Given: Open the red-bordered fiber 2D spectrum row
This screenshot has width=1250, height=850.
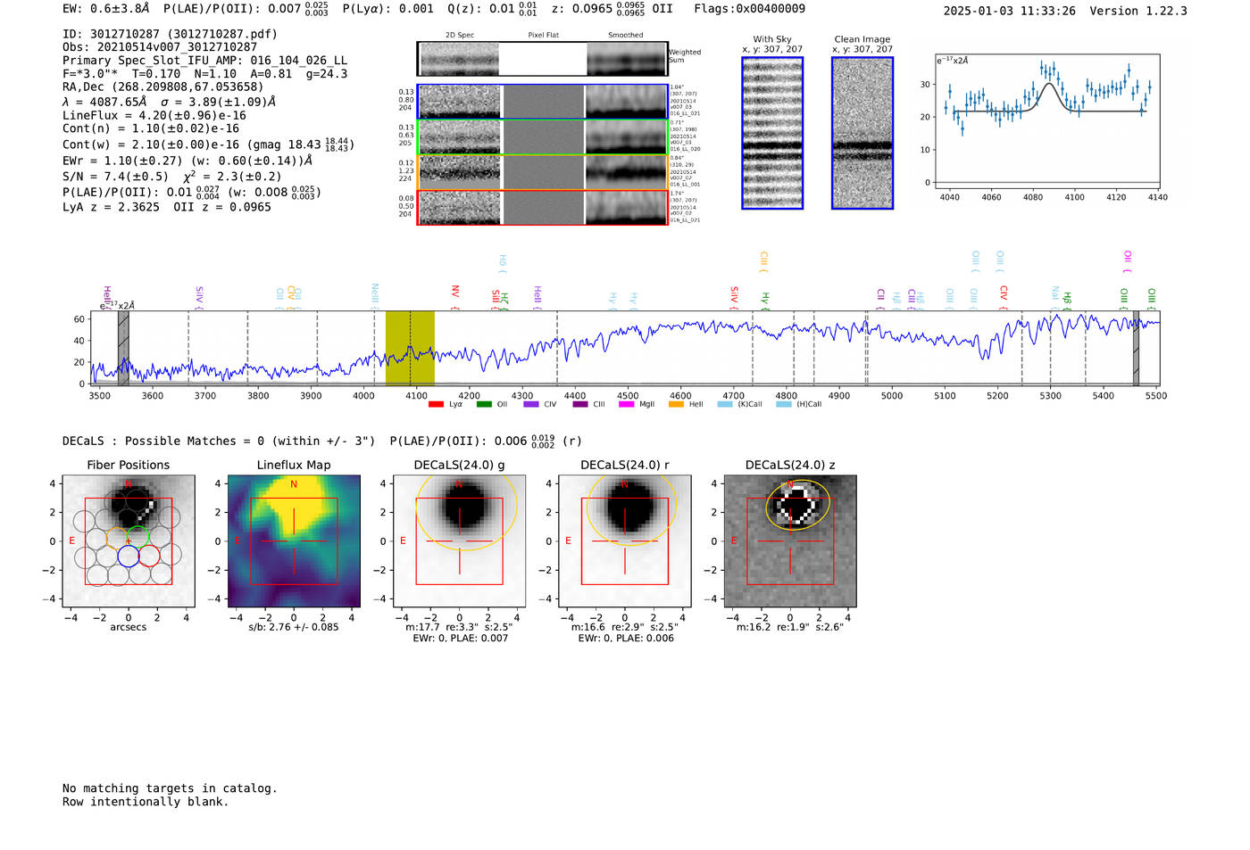Looking at the screenshot, I should coord(543,208).
